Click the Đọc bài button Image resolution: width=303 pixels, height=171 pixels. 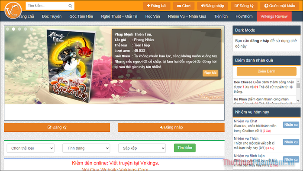[210, 73]
